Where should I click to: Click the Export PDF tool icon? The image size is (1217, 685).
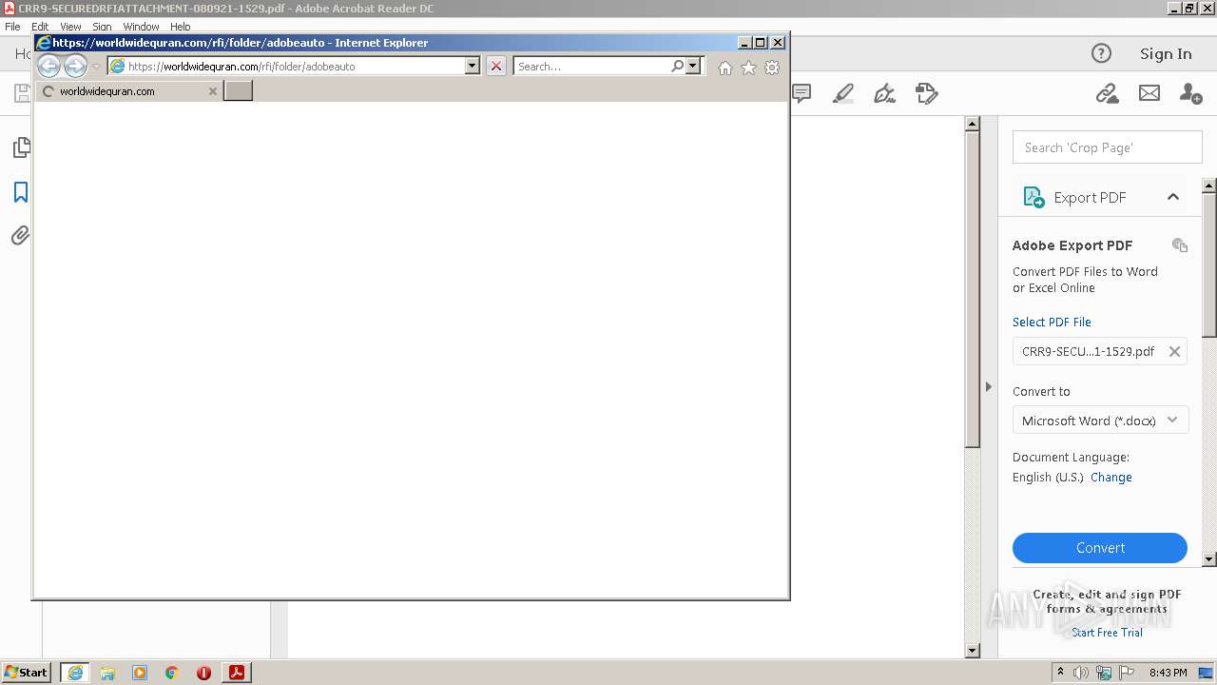click(1033, 197)
